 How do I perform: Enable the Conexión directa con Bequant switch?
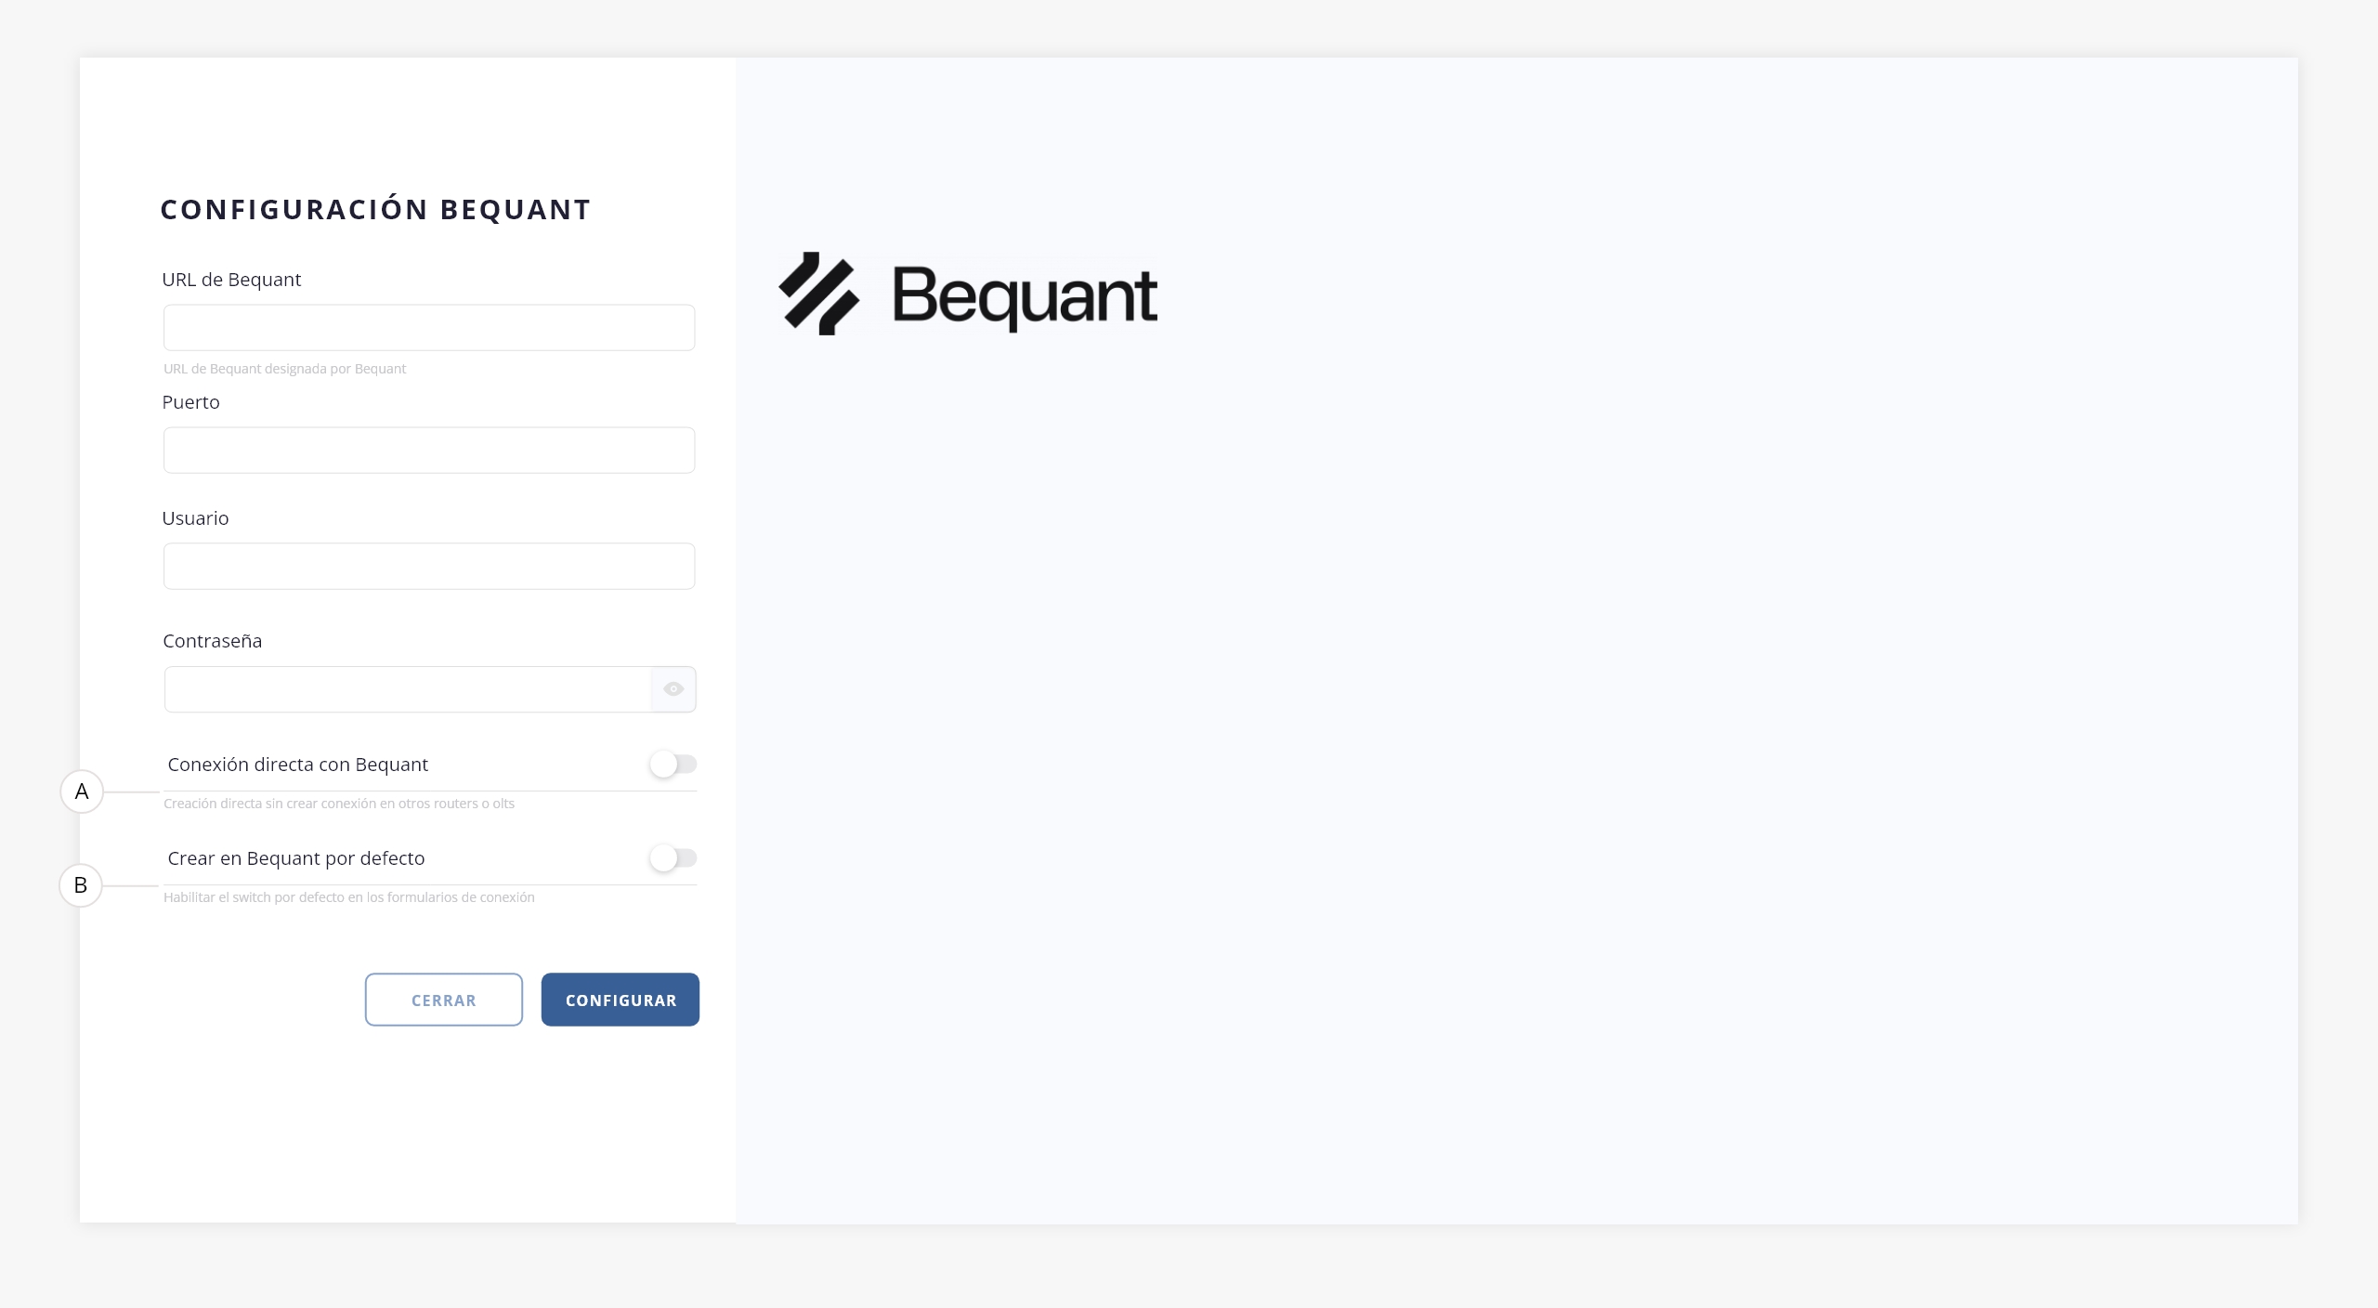point(673,765)
